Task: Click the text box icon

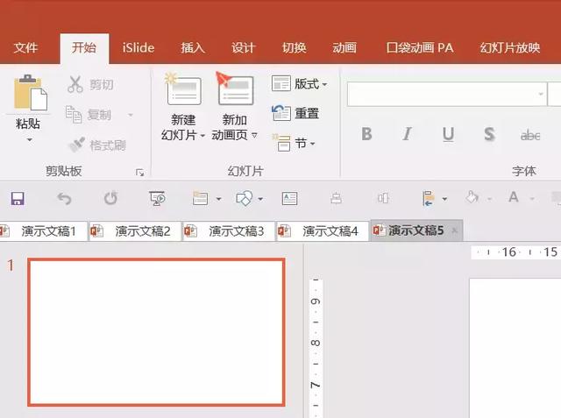Action: [x=289, y=198]
